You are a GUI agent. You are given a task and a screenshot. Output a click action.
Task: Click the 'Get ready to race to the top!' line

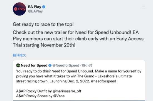(x=43, y=24)
